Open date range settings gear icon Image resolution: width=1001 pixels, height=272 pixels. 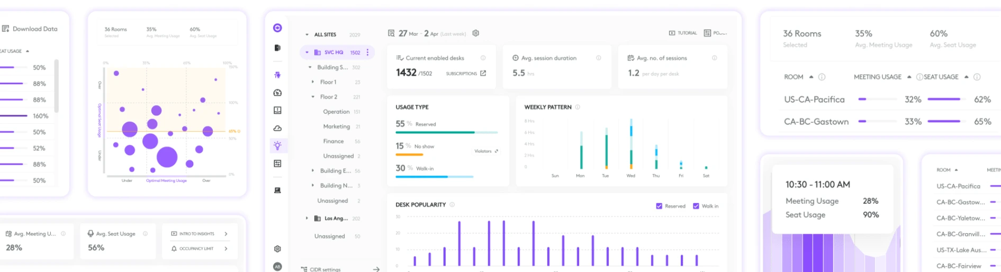(476, 33)
